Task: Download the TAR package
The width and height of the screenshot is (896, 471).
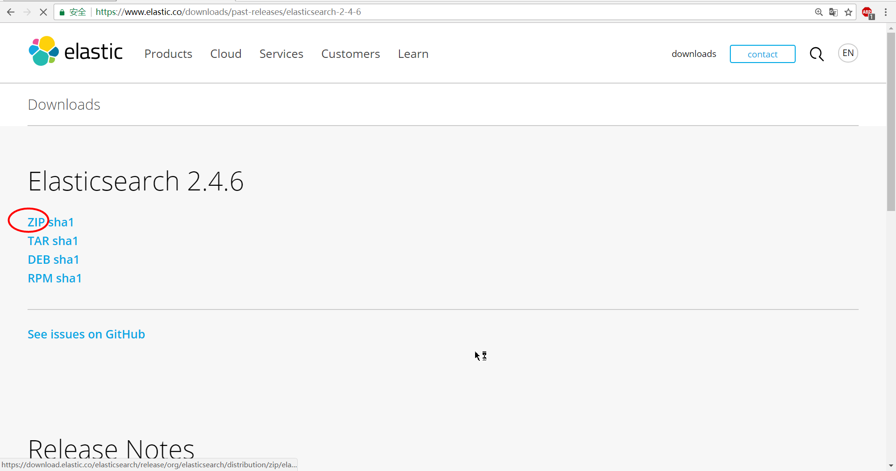Action: coord(38,241)
